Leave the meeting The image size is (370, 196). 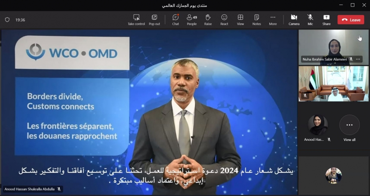350,20
